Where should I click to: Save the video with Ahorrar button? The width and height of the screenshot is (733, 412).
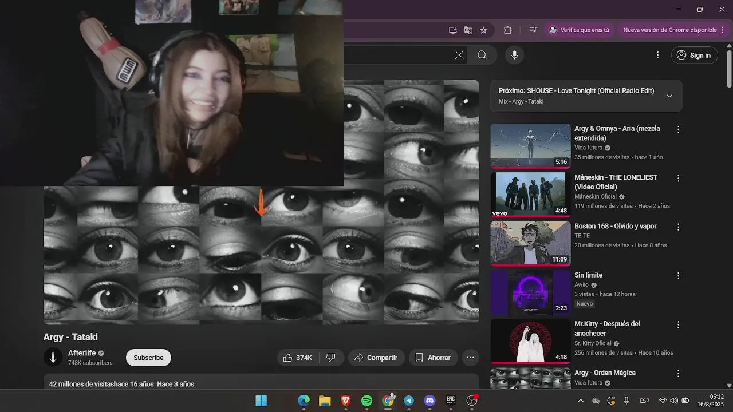pyautogui.click(x=432, y=358)
